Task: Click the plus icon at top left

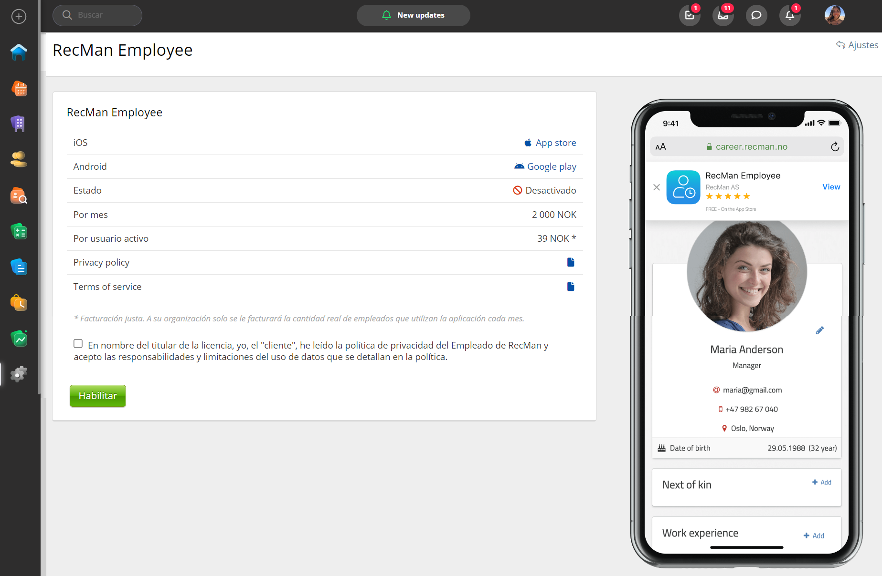Action: (19, 17)
